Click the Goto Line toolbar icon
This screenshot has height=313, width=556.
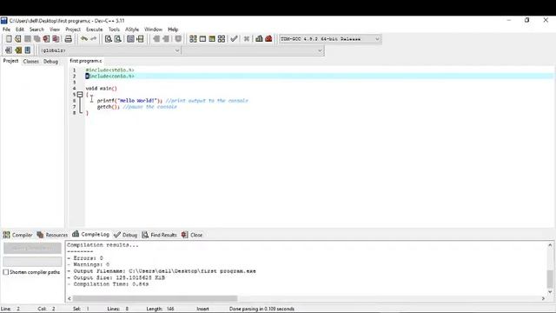point(140,39)
